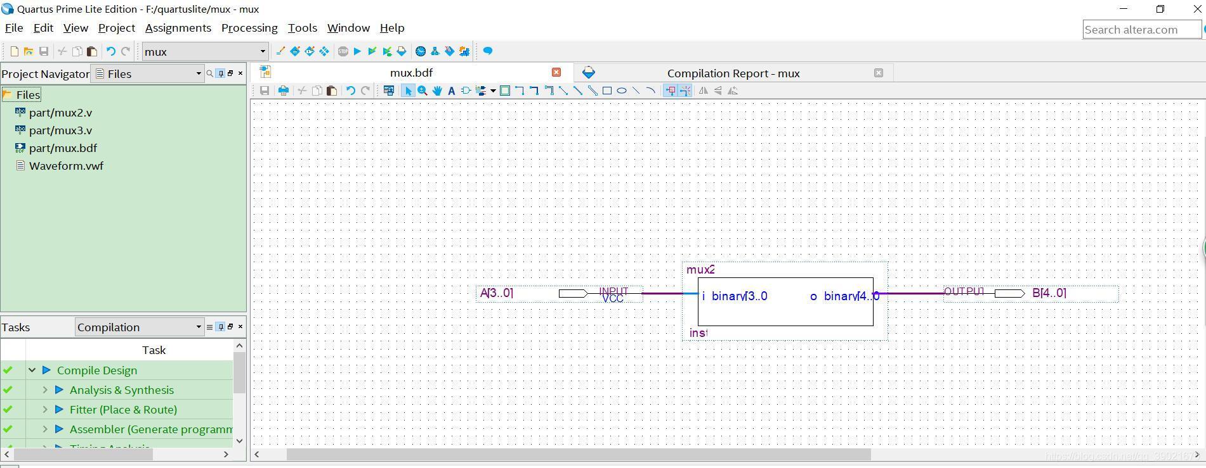Run the Assembler task arrow

tap(59, 429)
